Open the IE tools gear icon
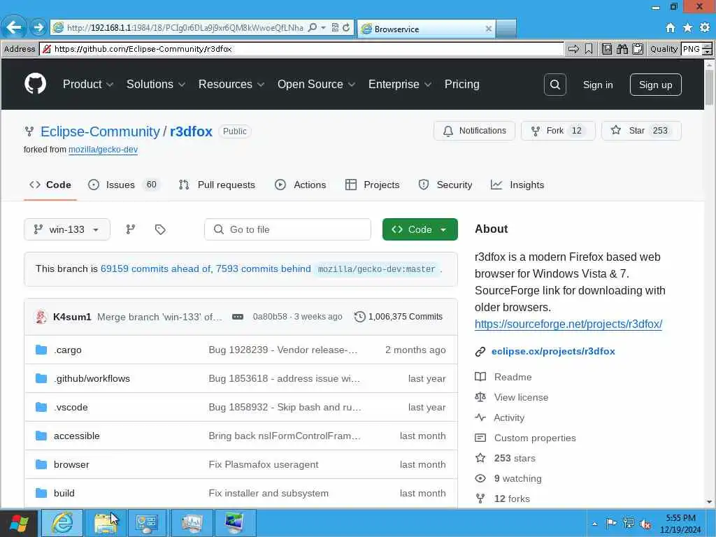The image size is (716, 537). click(705, 28)
